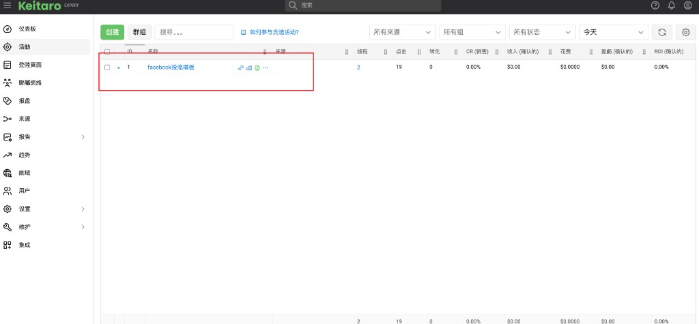Click the green 创建 button
This screenshot has width=699, height=324.
(x=113, y=32)
